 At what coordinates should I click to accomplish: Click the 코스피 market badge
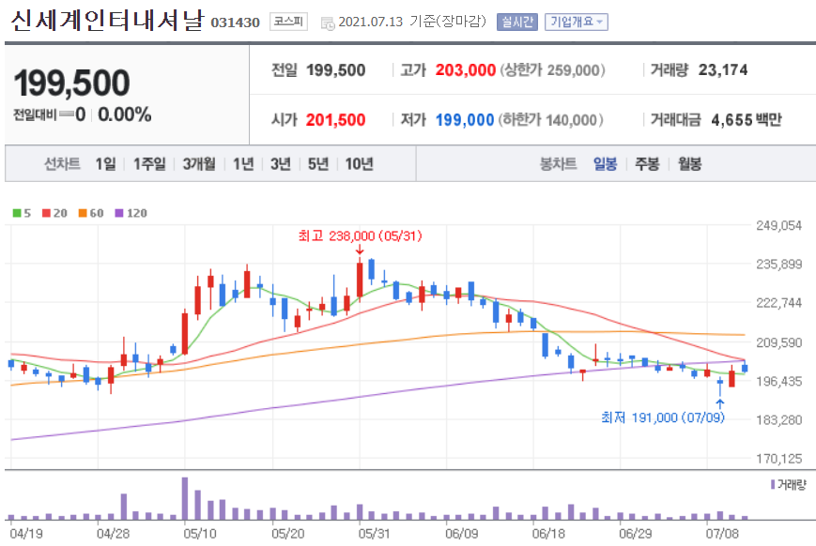pos(288,22)
